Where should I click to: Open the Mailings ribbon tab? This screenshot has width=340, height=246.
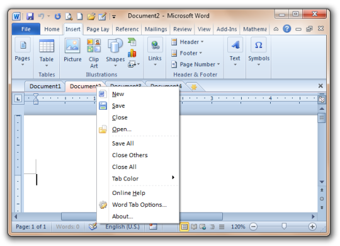tap(156, 29)
